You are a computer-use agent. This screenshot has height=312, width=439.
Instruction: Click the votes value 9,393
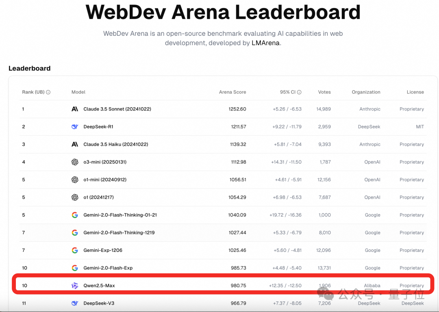pyautogui.click(x=325, y=144)
